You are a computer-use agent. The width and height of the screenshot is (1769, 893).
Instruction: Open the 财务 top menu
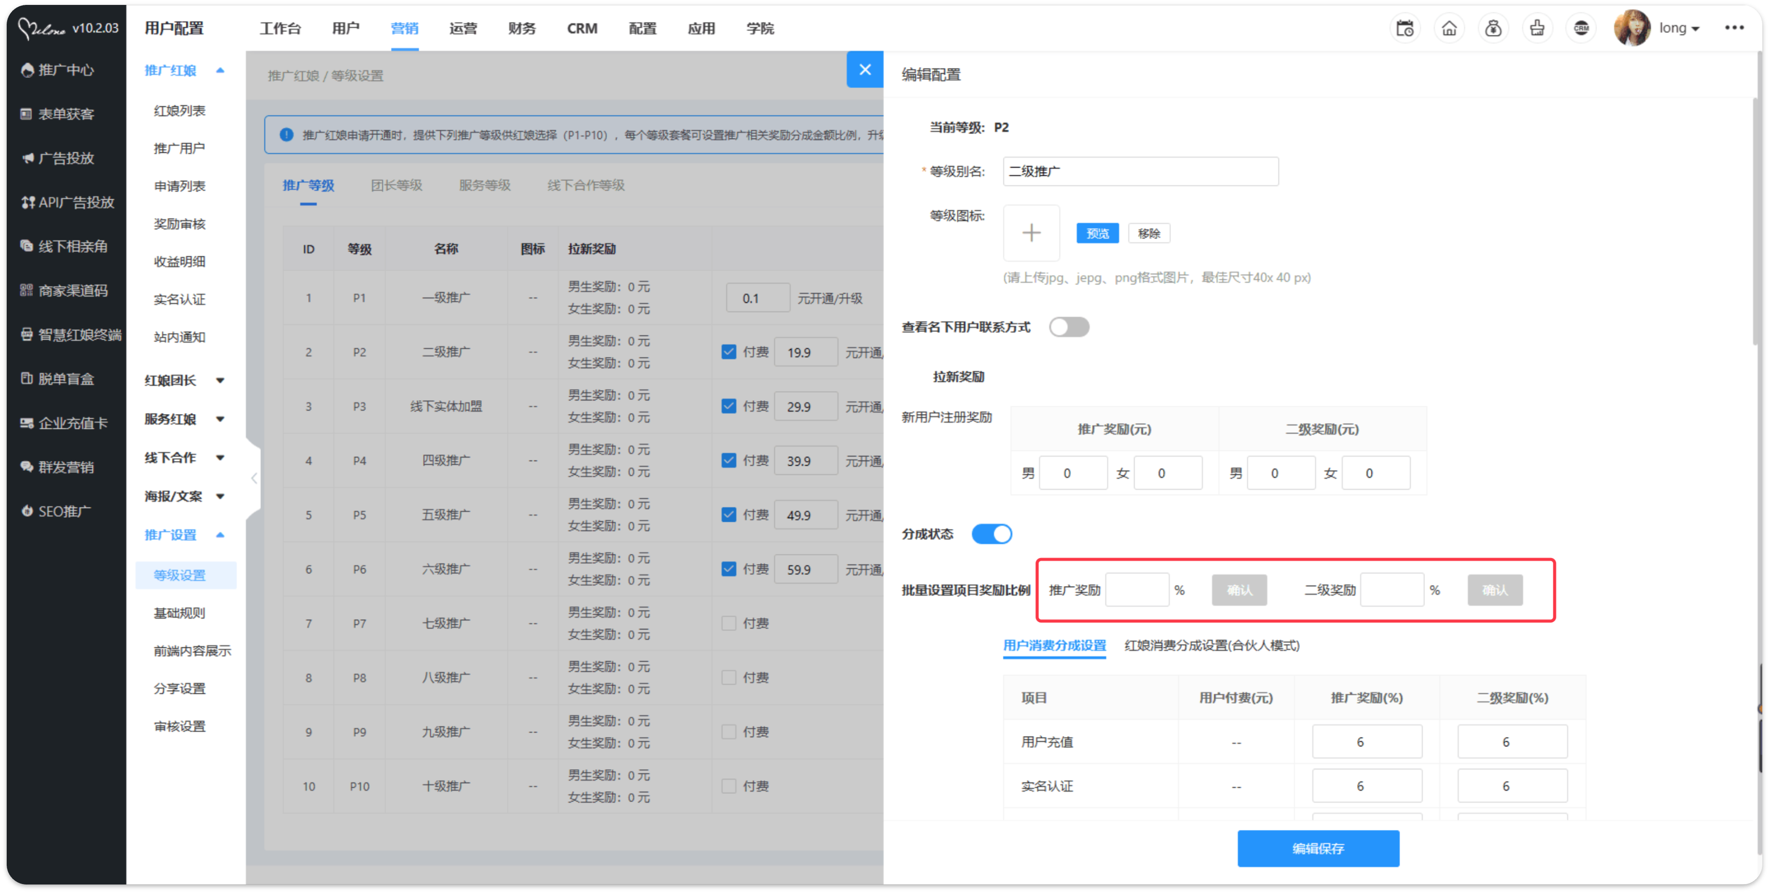tap(521, 28)
